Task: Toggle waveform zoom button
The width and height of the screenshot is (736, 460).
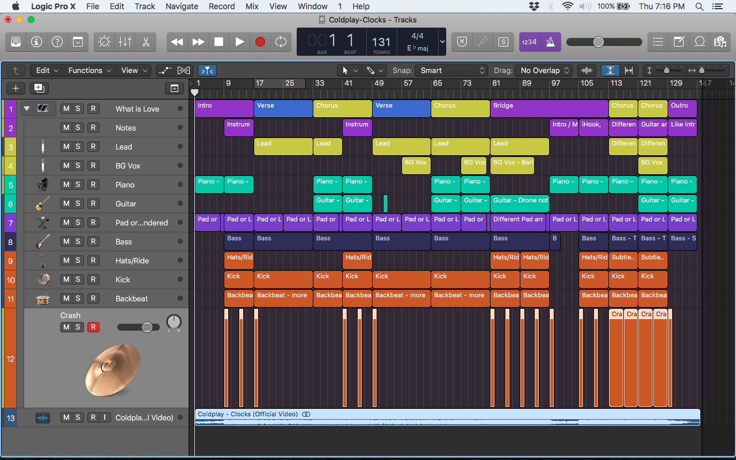Action: pyautogui.click(x=586, y=70)
